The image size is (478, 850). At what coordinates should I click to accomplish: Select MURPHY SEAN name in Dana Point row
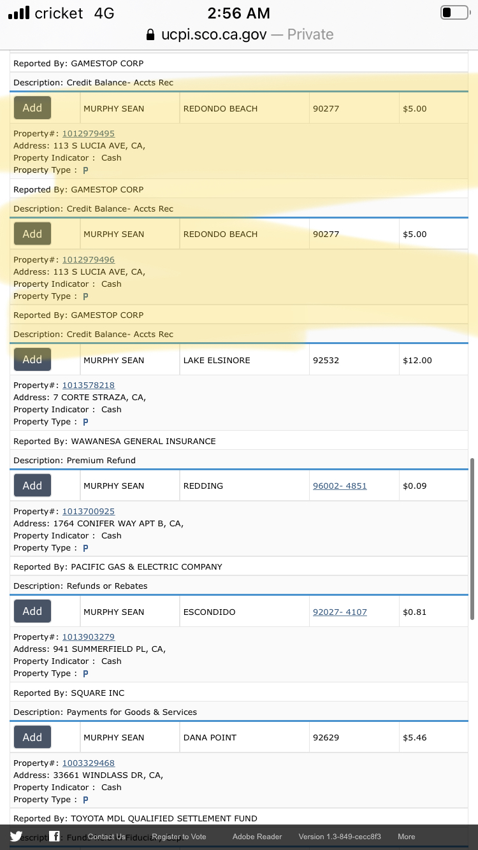pos(114,738)
